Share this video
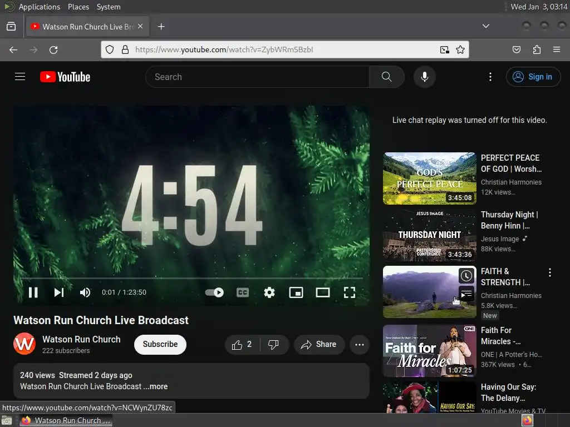Image resolution: width=570 pixels, height=427 pixels. [x=319, y=344]
